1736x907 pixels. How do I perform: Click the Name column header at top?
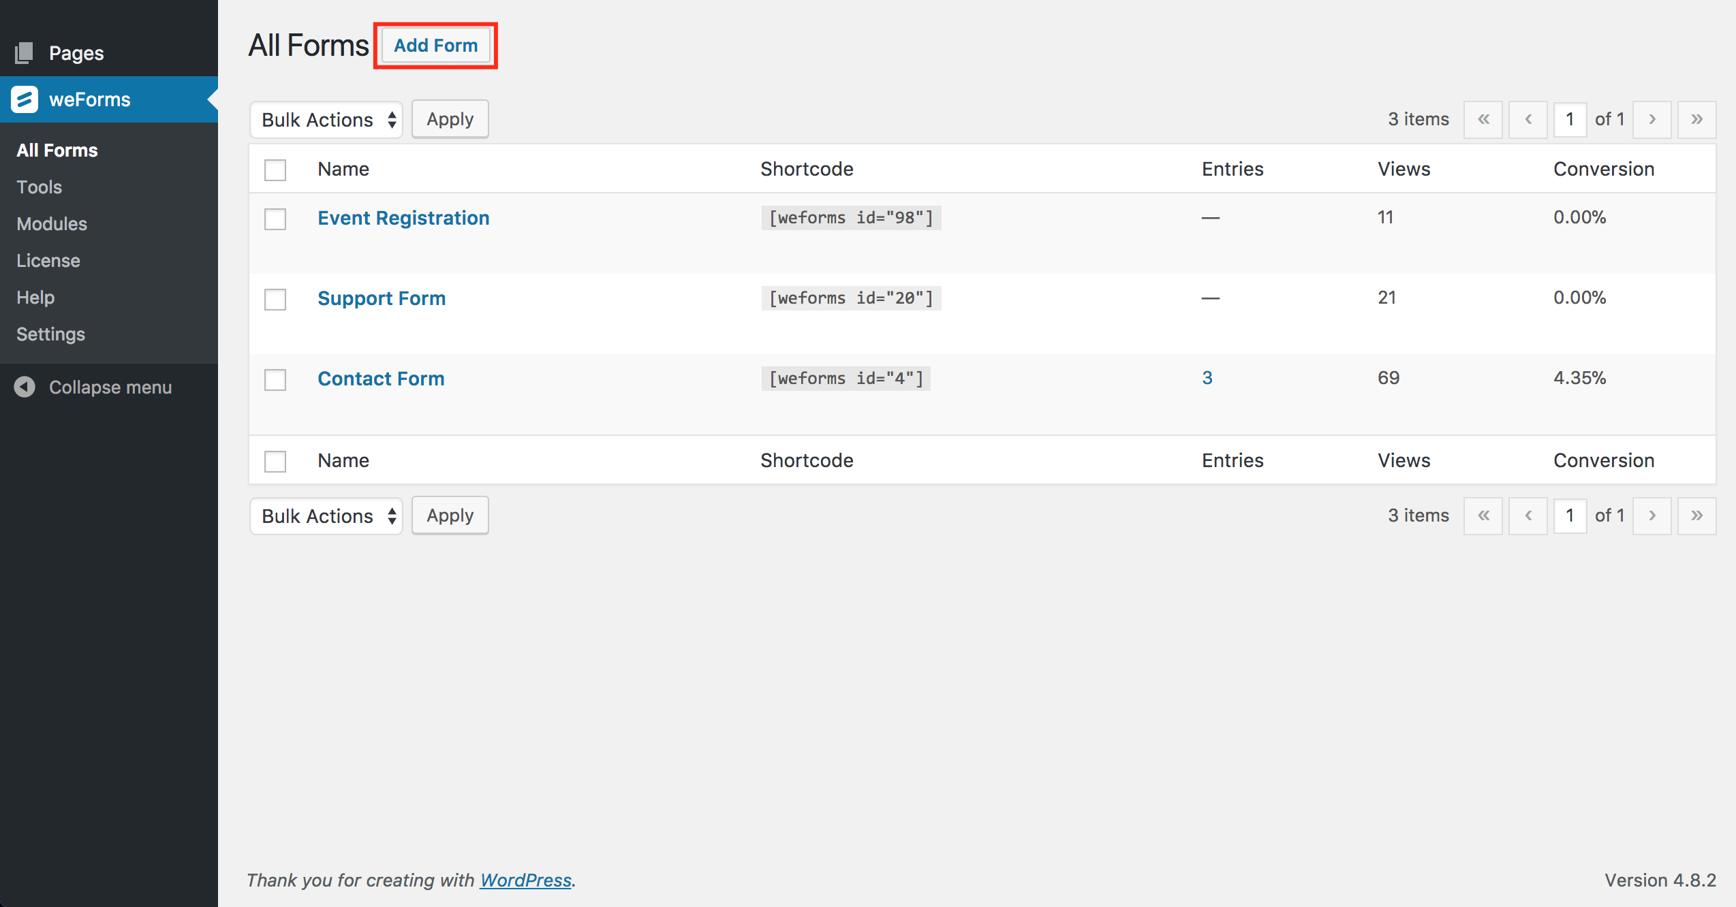pyautogui.click(x=343, y=169)
